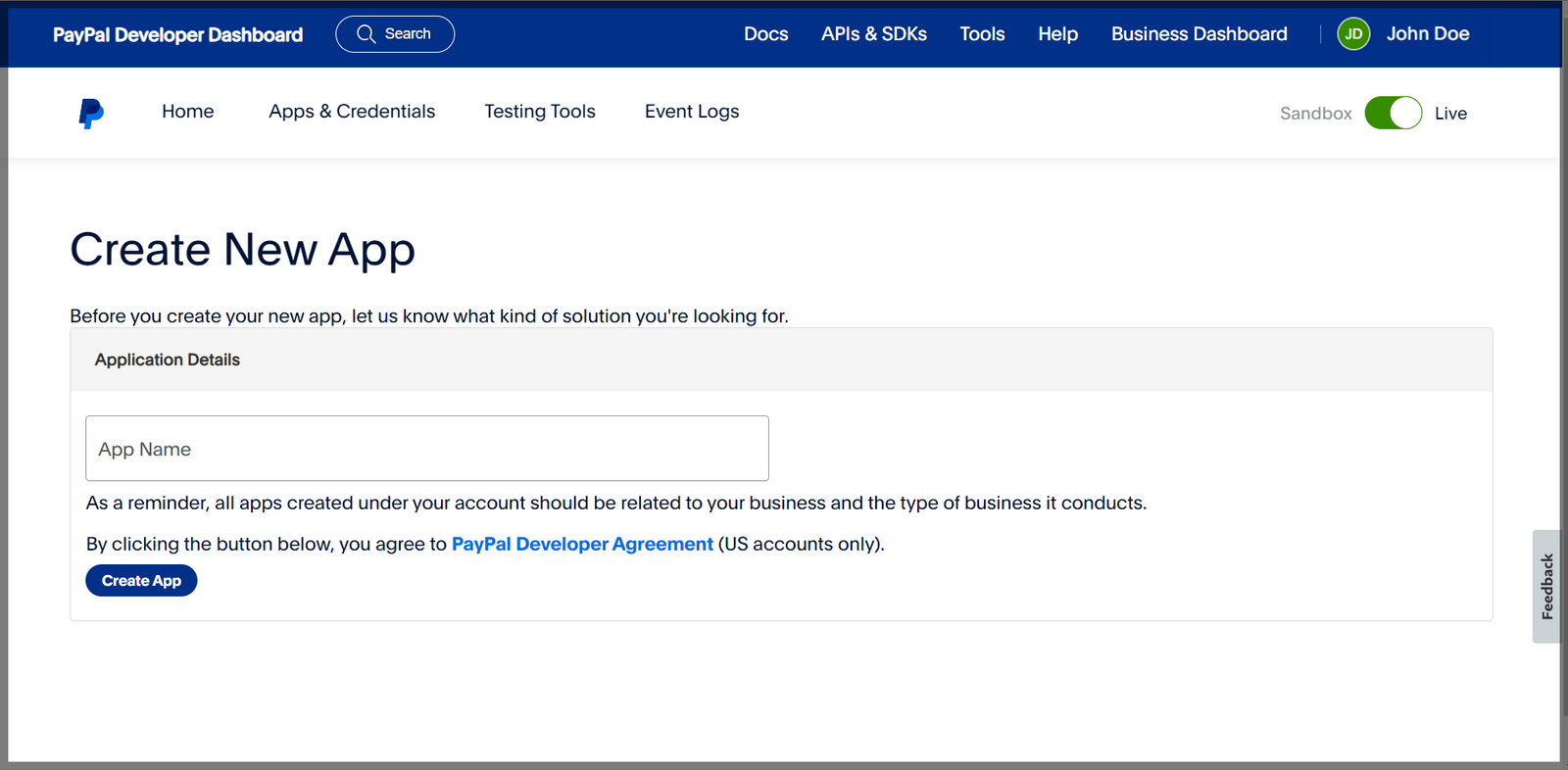Image resolution: width=1568 pixels, height=770 pixels.
Task: Click the PayPal logo icon
Action: (x=91, y=114)
